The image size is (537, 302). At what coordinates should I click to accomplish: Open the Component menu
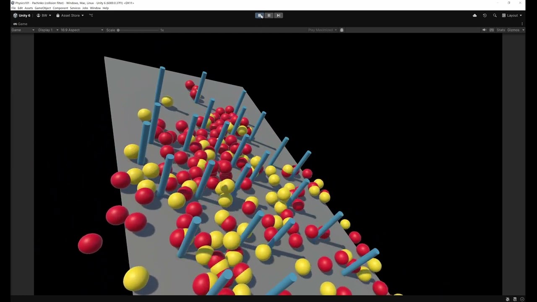point(60,8)
